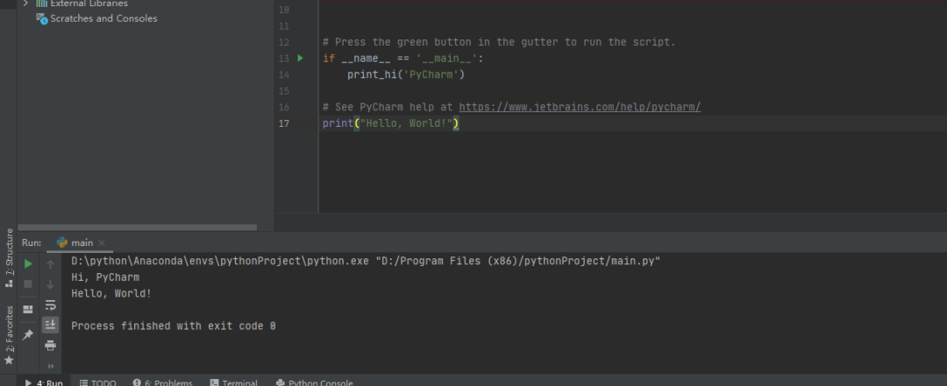Open the Python Console tool window
Screen dimensions: 947x386
point(314,382)
